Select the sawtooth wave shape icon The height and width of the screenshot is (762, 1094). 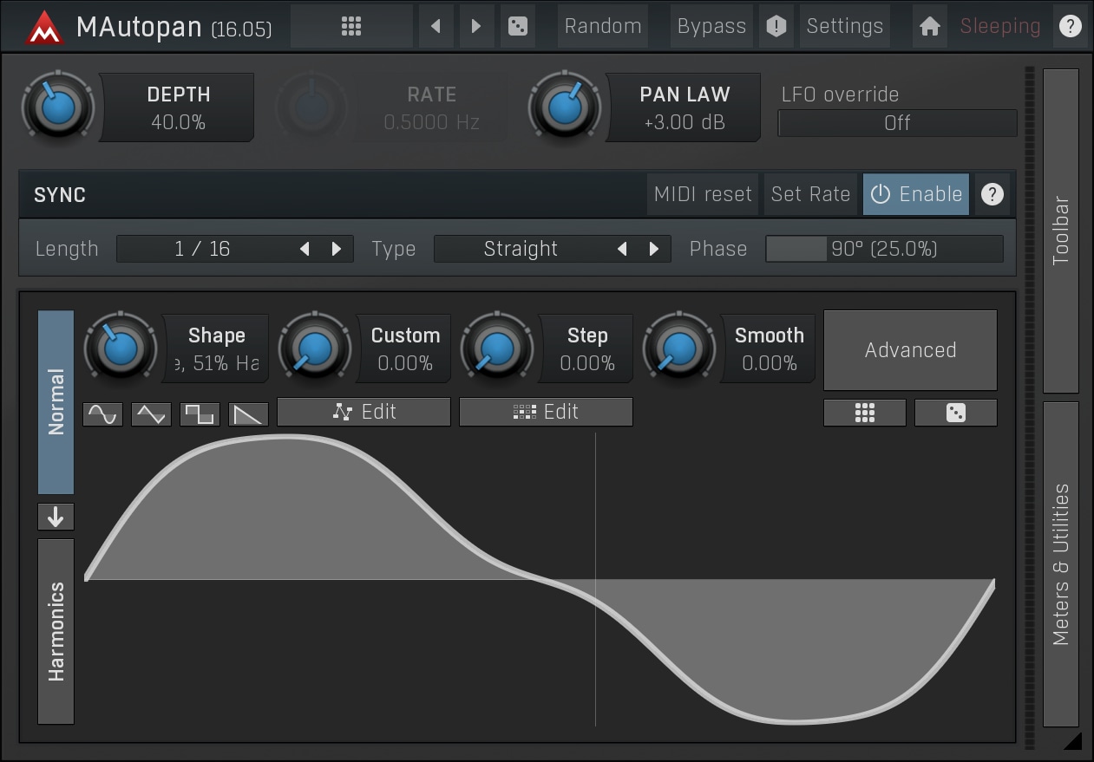[x=248, y=414]
